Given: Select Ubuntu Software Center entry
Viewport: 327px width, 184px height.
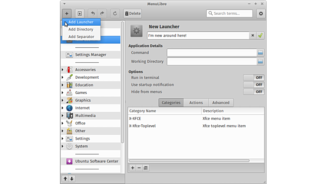Looking at the screenshot, I should click(96, 161).
